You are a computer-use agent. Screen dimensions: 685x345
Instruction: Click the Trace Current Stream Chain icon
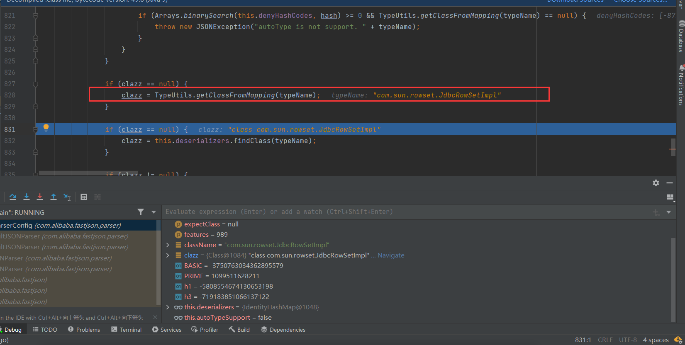(98, 197)
